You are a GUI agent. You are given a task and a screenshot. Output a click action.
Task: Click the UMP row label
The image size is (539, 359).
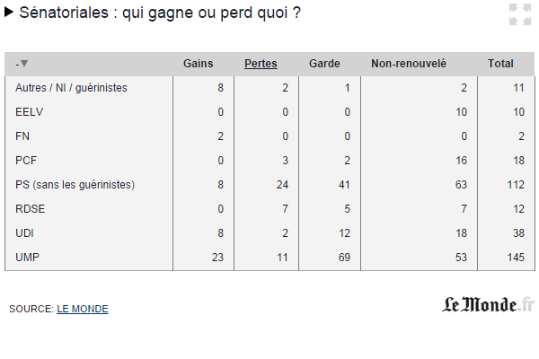(27, 258)
